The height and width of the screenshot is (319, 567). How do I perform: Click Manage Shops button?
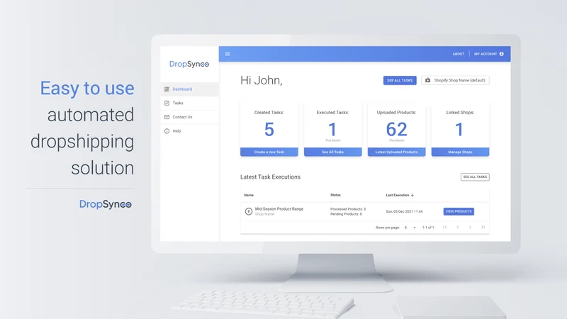pyautogui.click(x=460, y=152)
